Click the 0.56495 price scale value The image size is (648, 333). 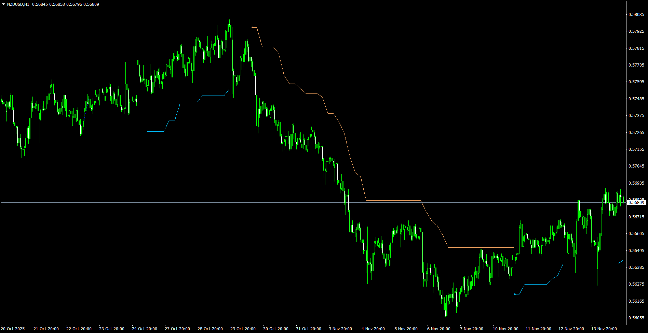coord(636,251)
